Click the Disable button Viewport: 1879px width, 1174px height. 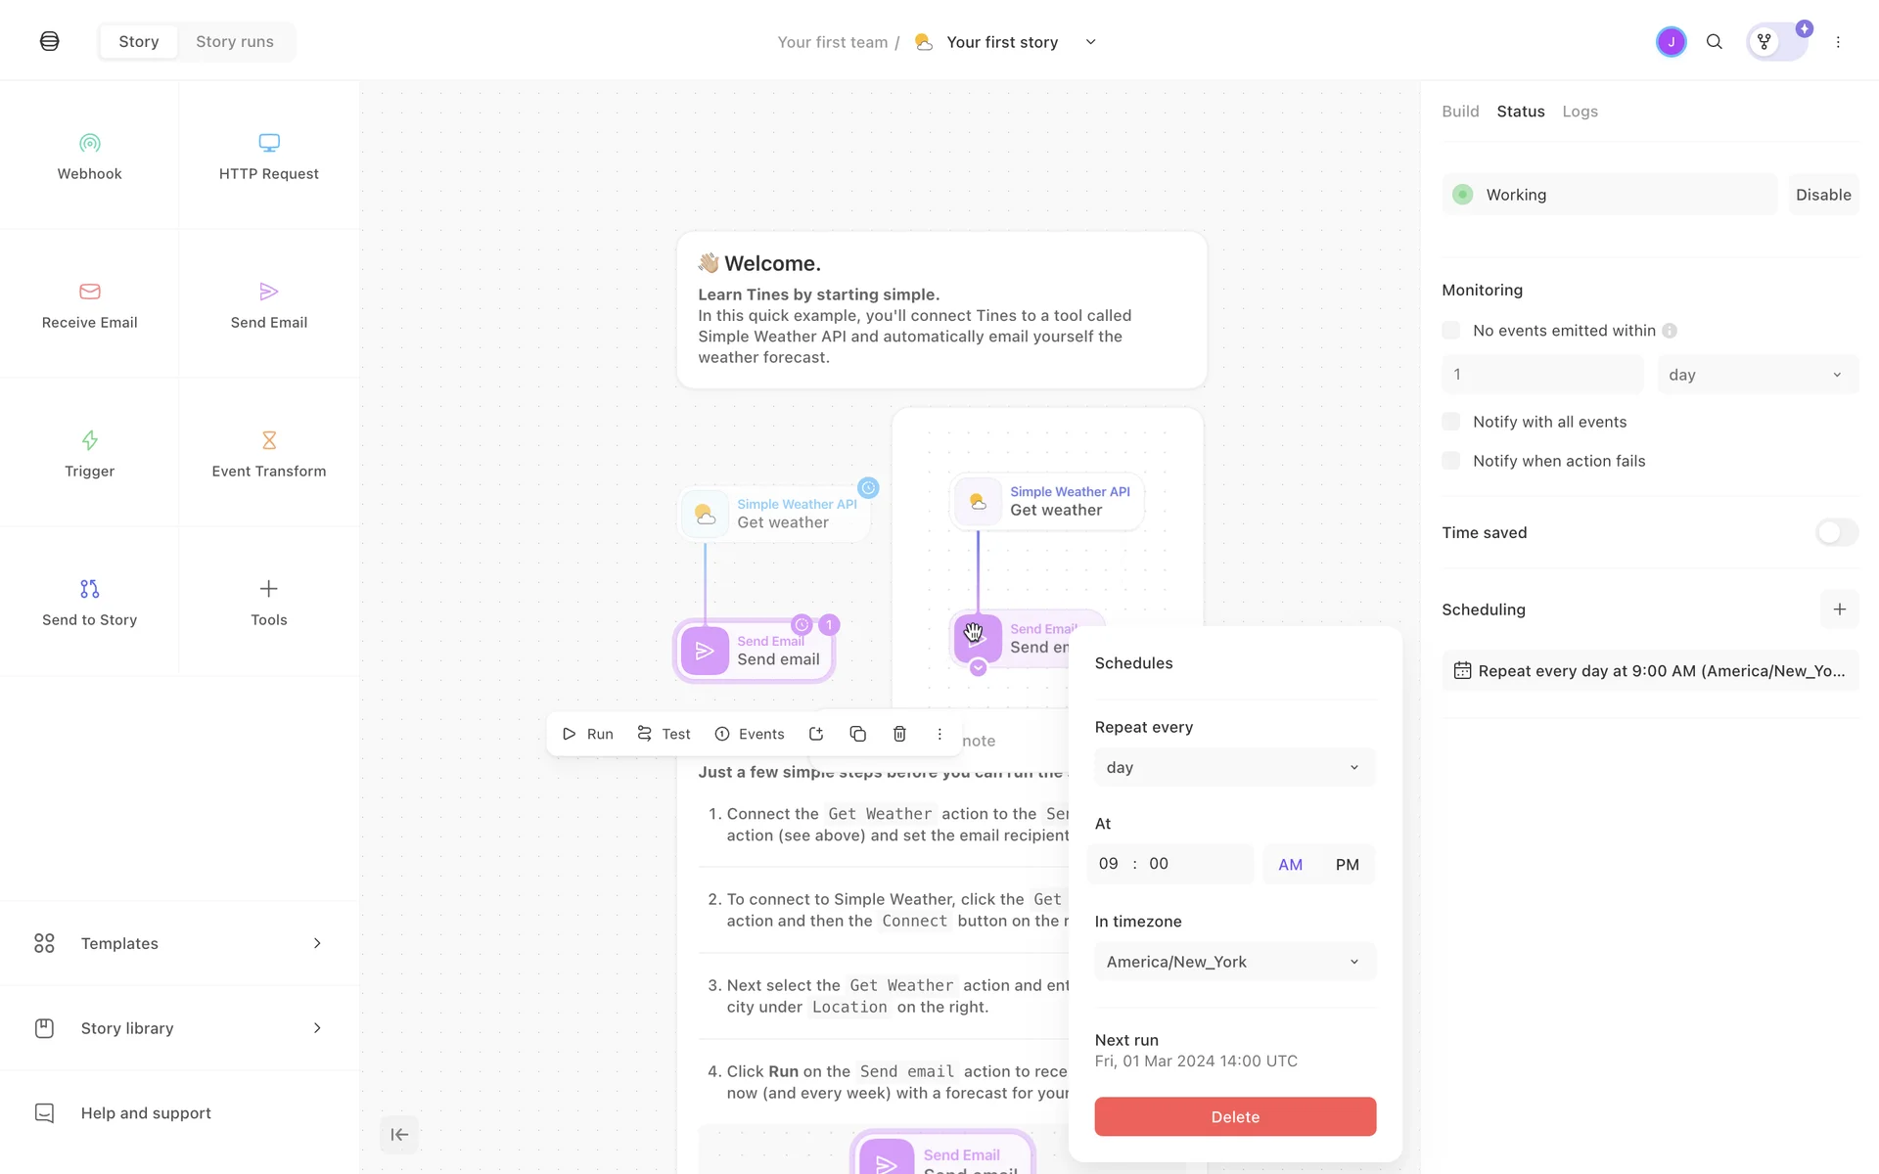(x=1822, y=195)
